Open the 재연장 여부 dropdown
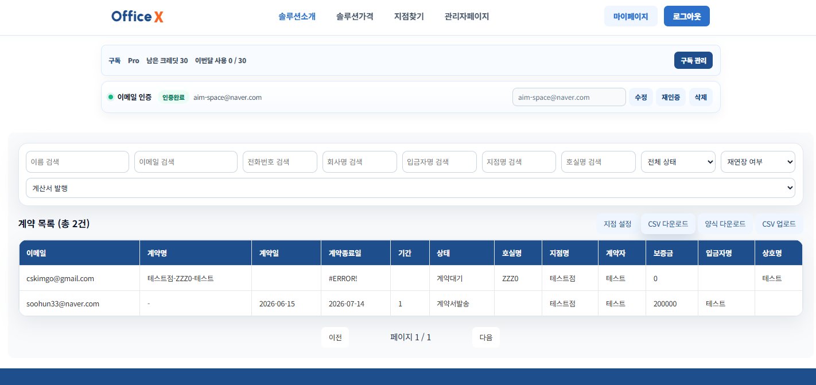 (758, 162)
